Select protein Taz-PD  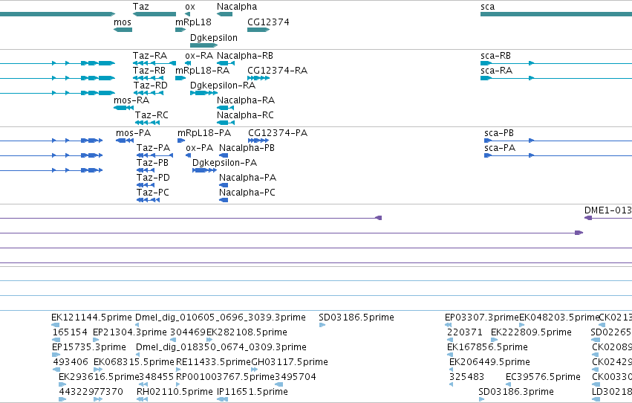click(x=146, y=185)
